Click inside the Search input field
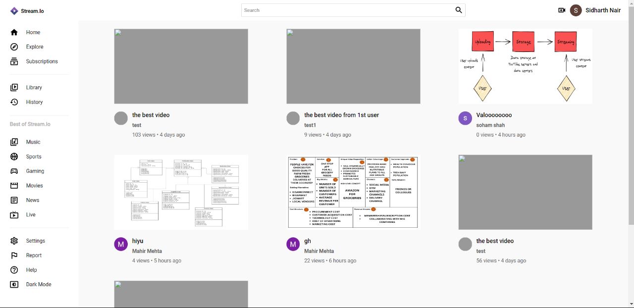634x308 pixels. (x=347, y=10)
